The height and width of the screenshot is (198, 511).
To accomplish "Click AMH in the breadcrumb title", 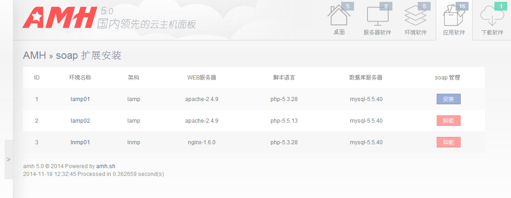I will coord(35,56).
